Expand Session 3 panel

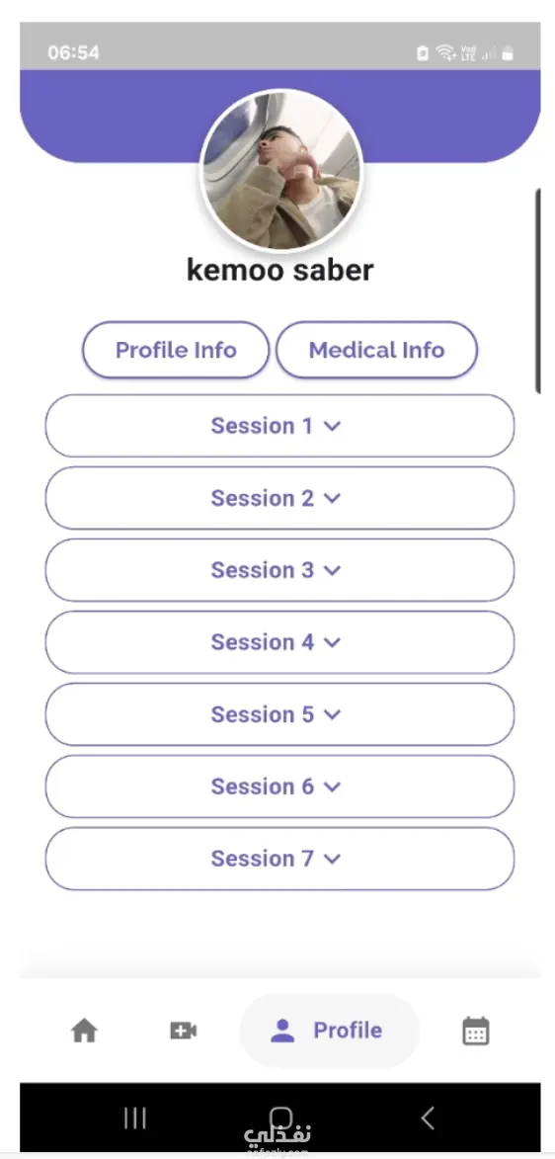pos(280,570)
